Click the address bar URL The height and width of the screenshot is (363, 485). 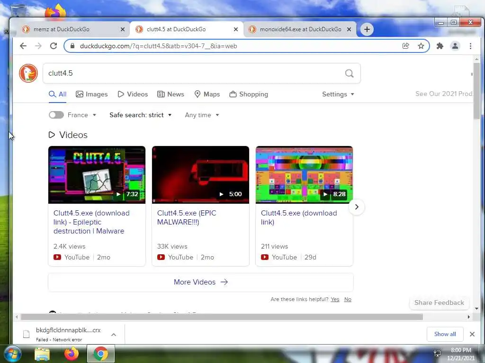pyautogui.click(x=158, y=46)
